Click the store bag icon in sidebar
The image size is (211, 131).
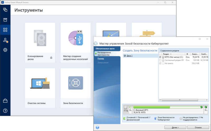click(5, 100)
